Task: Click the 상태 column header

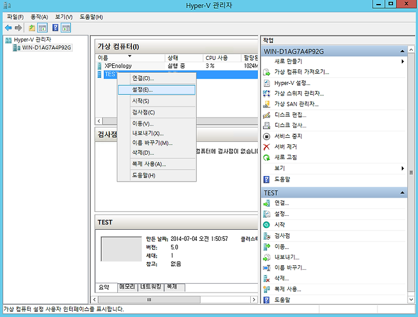Action: 184,58
